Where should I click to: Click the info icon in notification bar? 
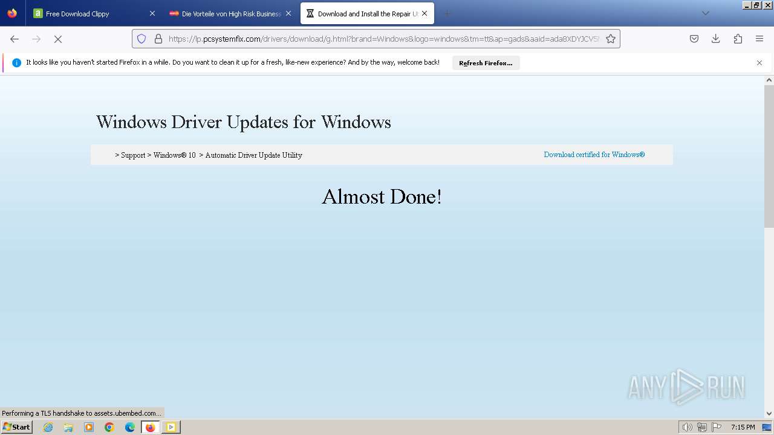pos(16,63)
